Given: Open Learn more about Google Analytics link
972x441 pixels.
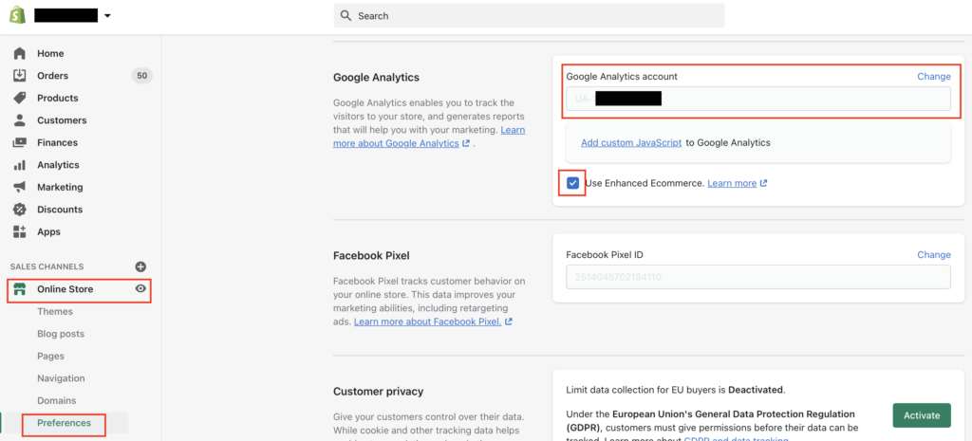Looking at the screenshot, I should (427, 137).
